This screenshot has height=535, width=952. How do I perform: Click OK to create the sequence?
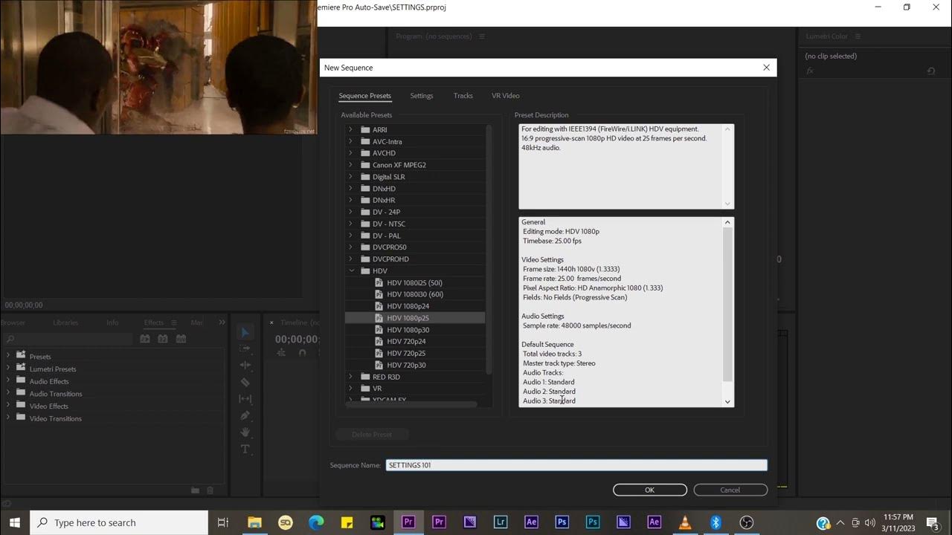650,490
